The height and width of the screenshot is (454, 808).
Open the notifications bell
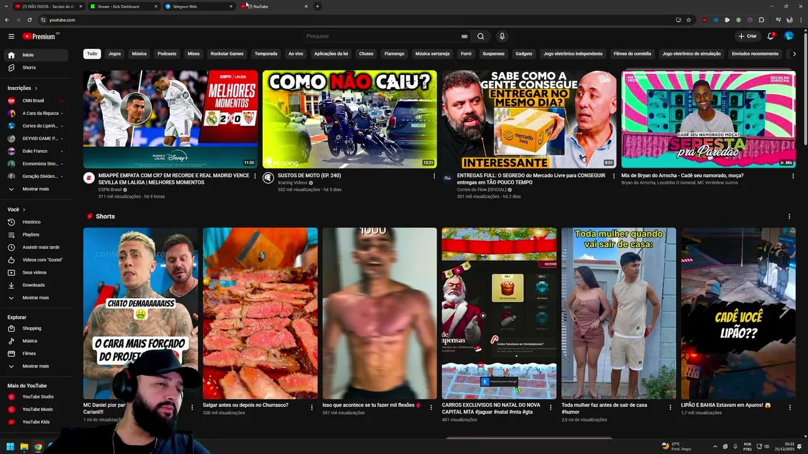pyautogui.click(x=771, y=36)
